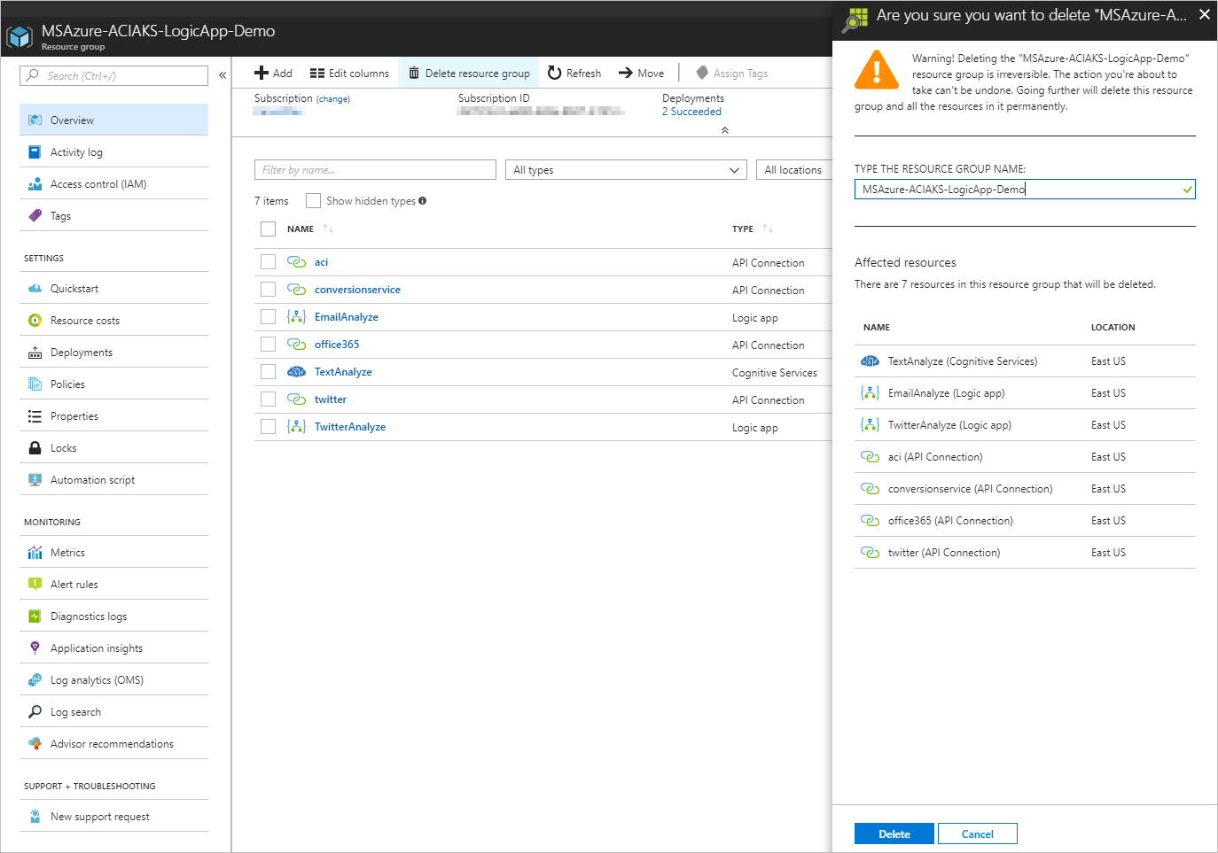
Task: Click the trash icon for Delete resource group
Action: [x=413, y=74]
